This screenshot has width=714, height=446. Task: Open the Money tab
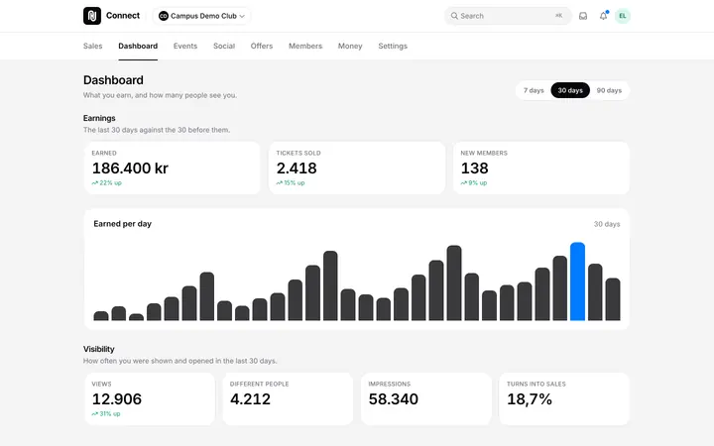pos(350,46)
